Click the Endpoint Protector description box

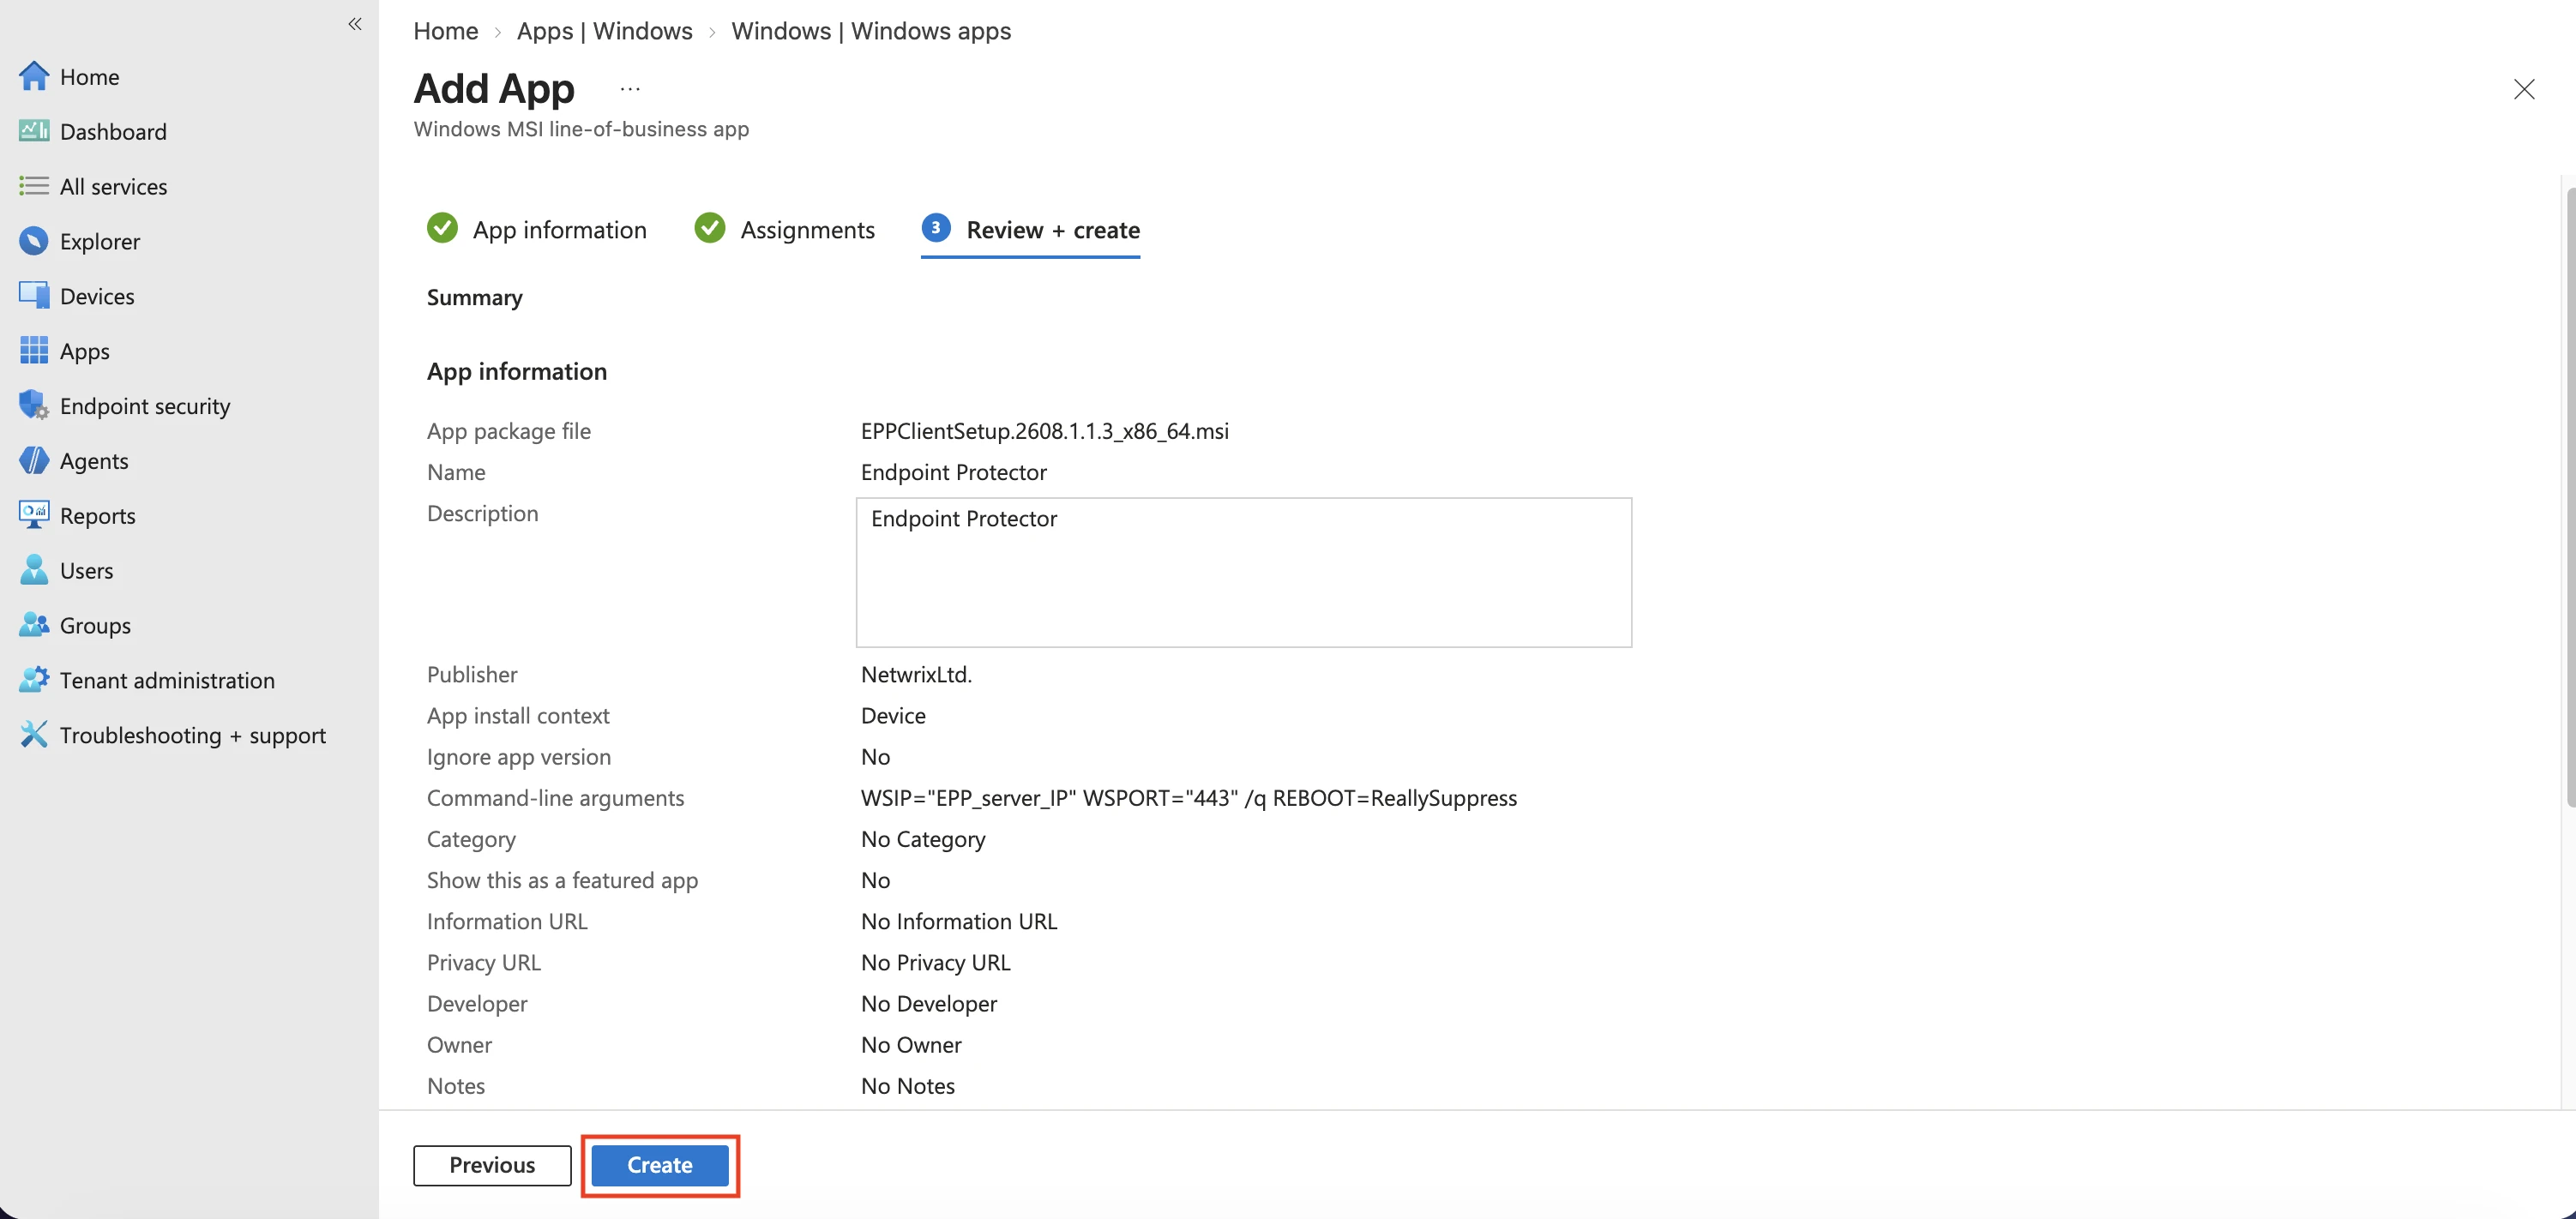point(1244,572)
